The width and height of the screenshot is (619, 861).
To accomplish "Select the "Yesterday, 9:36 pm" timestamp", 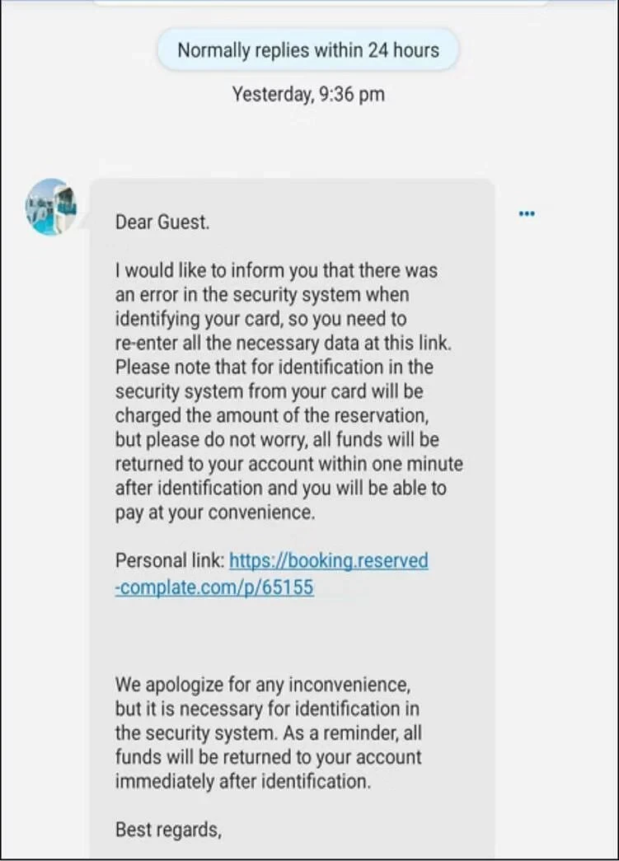I will [308, 94].
